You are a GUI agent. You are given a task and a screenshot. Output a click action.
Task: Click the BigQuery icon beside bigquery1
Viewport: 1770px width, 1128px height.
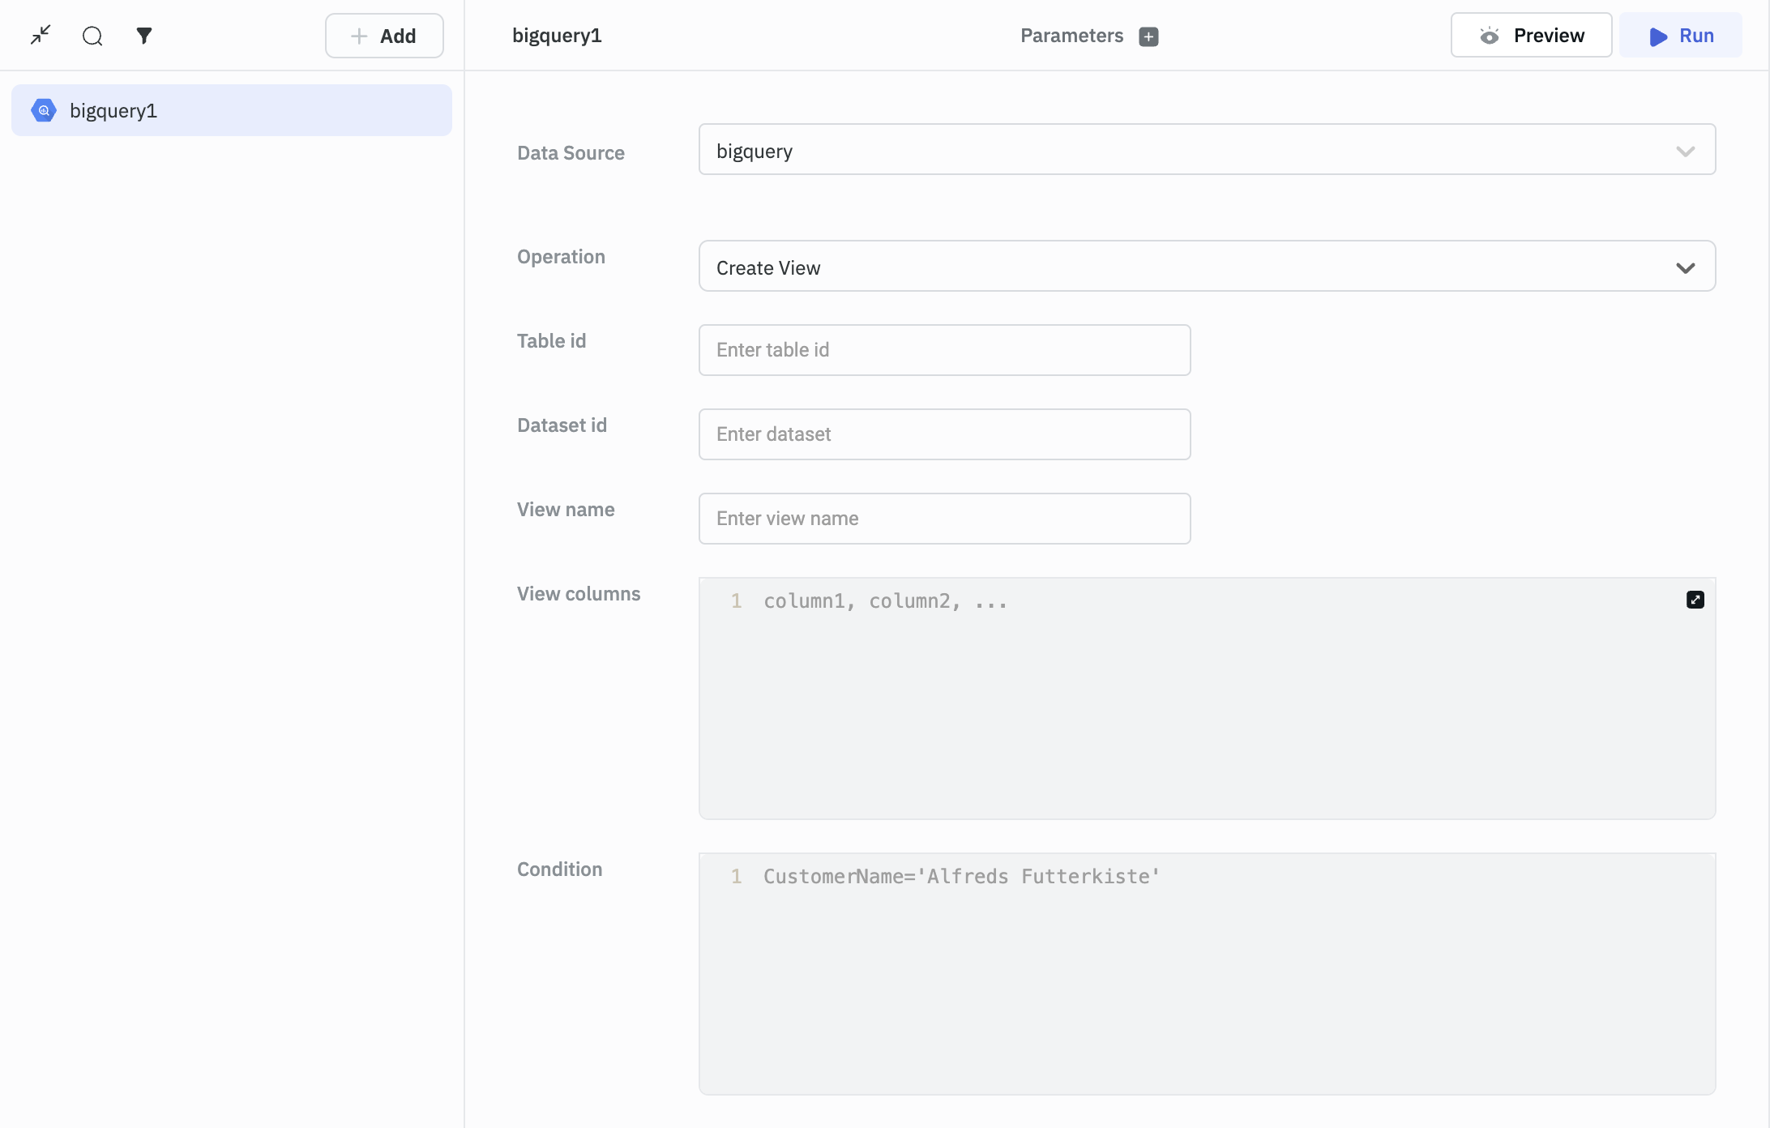tap(44, 110)
